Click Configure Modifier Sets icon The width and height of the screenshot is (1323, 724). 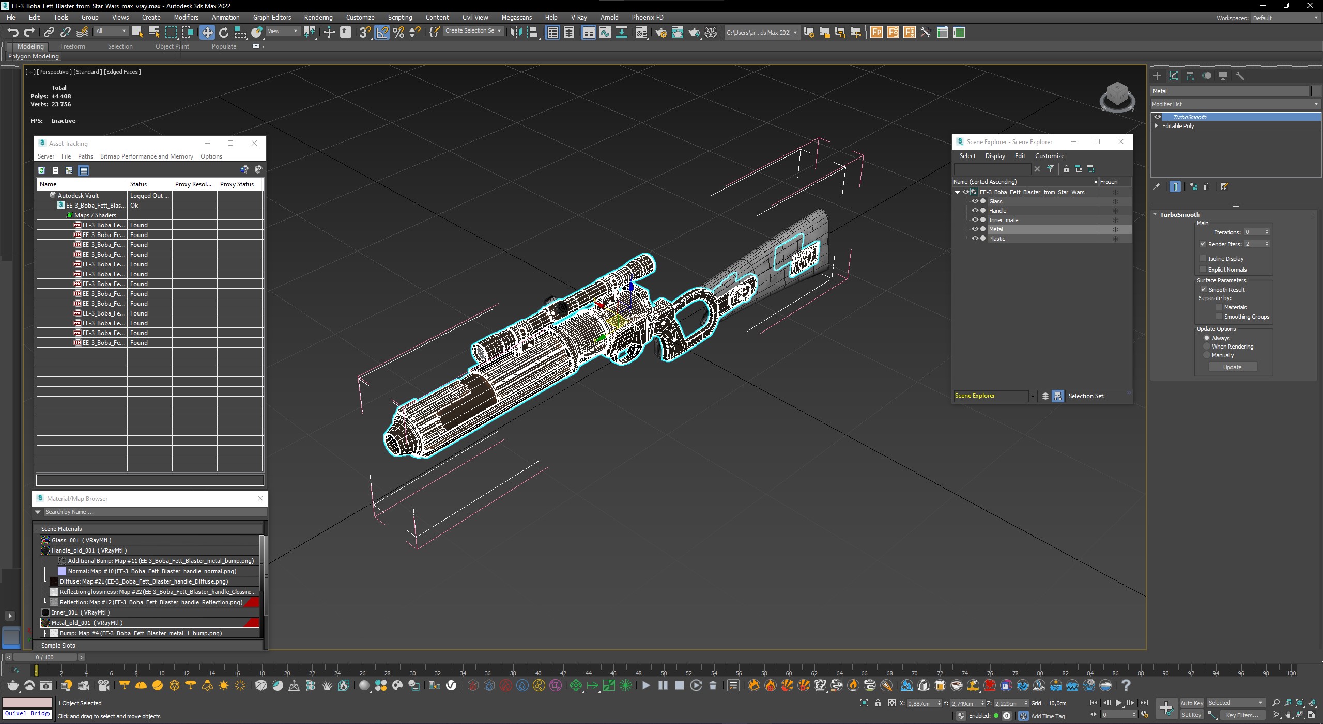[1224, 186]
